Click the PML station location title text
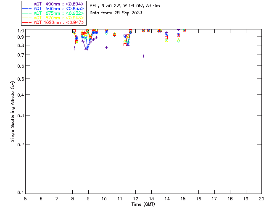 125,6
